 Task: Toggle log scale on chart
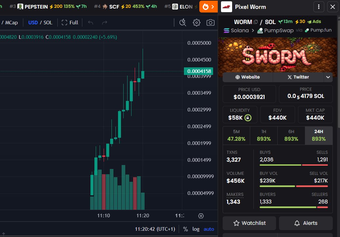(196, 229)
